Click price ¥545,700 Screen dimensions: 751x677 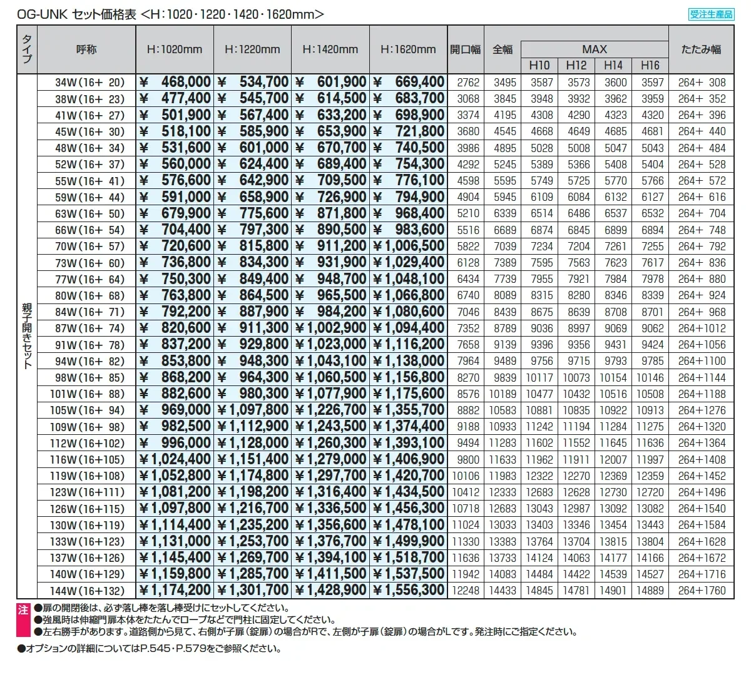tap(253, 98)
